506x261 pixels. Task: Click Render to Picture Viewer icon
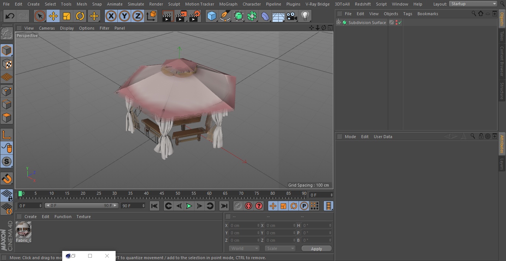[x=181, y=16]
